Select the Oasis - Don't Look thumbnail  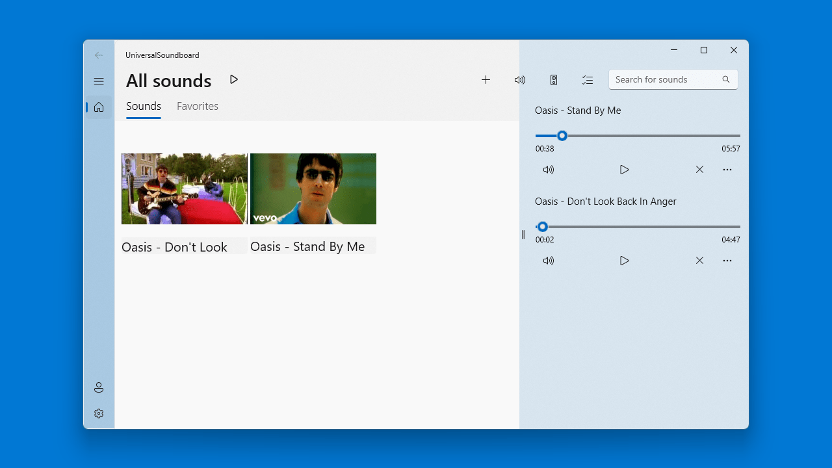(x=185, y=188)
